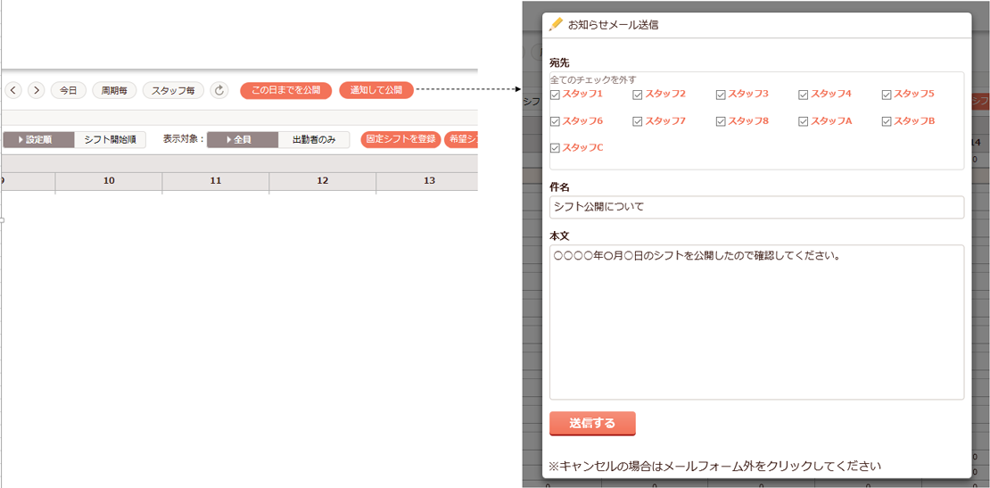
Task: Select 設定順 sort option
Action: (38, 140)
